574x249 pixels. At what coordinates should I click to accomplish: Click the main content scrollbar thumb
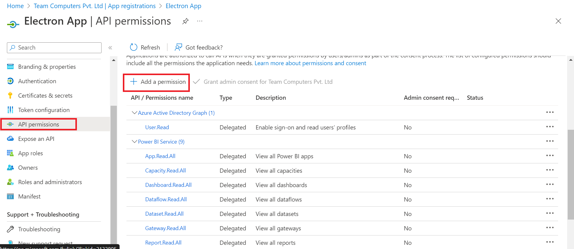[571, 175]
